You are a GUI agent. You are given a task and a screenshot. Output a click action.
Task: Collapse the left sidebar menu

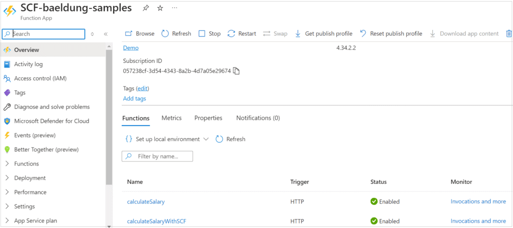(106, 34)
